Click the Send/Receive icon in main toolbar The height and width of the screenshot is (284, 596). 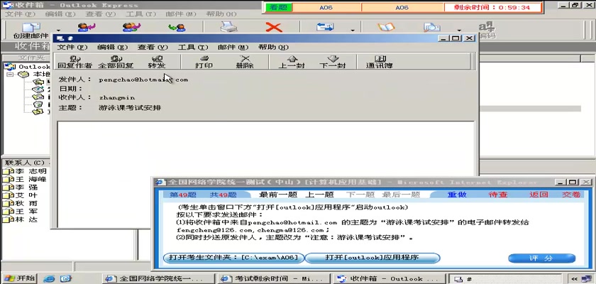[x=326, y=28]
